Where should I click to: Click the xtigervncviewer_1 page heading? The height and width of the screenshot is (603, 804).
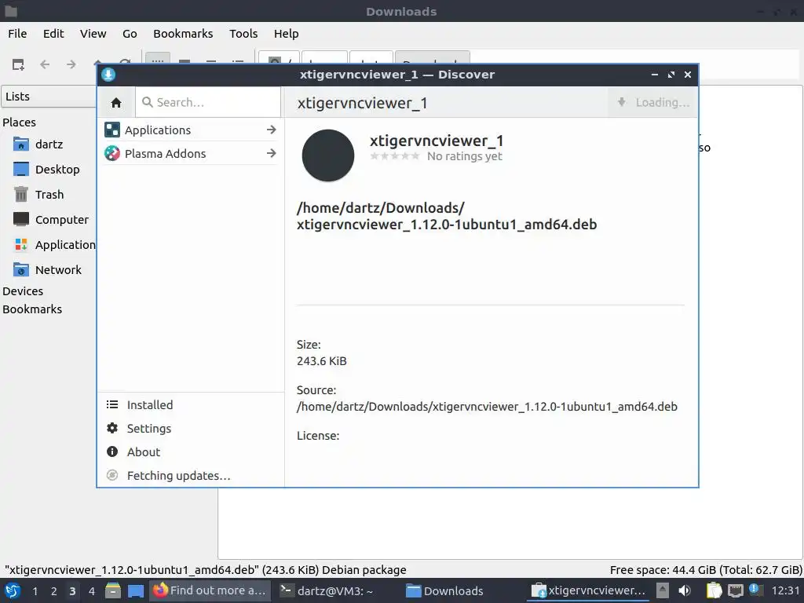(x=362, y=103)
